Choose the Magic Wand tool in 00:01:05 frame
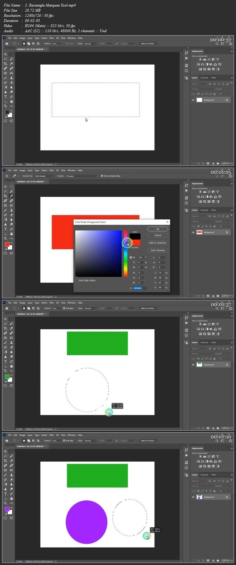Image resolution: width=236 pixels, height=565 pixels. pos(11,192)
